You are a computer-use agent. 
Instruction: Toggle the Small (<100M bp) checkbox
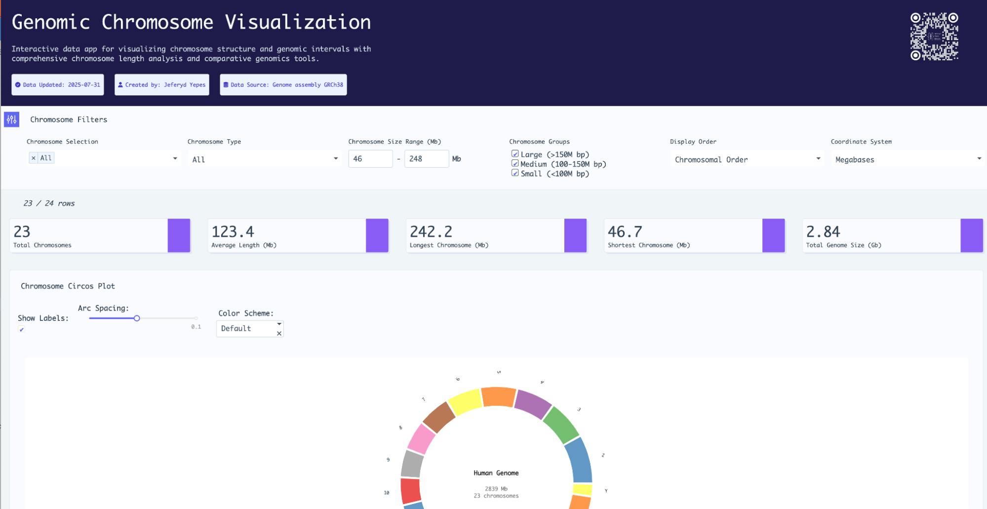pyautogui.click(x=515, y=173)
